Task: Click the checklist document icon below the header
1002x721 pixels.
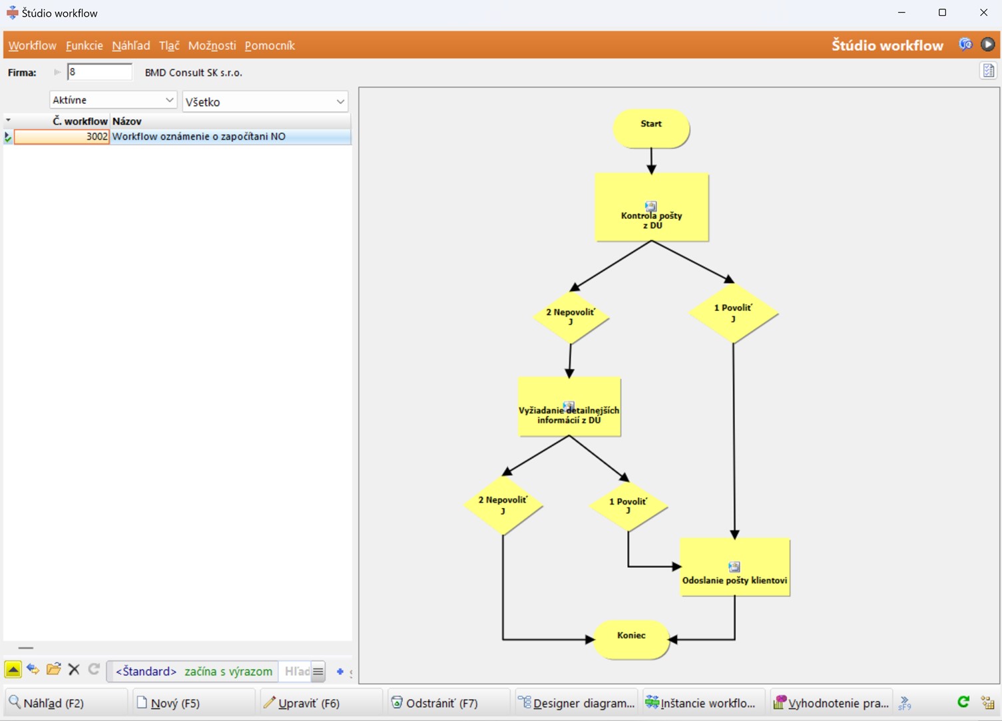Action: [x=988, y=70]
